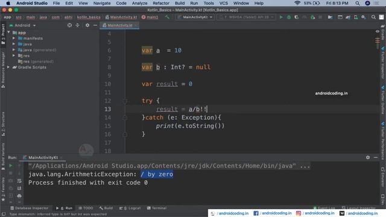The height and width of the screenshot is (217, 386).
Task: Open Run panel settings gear
Action: 368,157
